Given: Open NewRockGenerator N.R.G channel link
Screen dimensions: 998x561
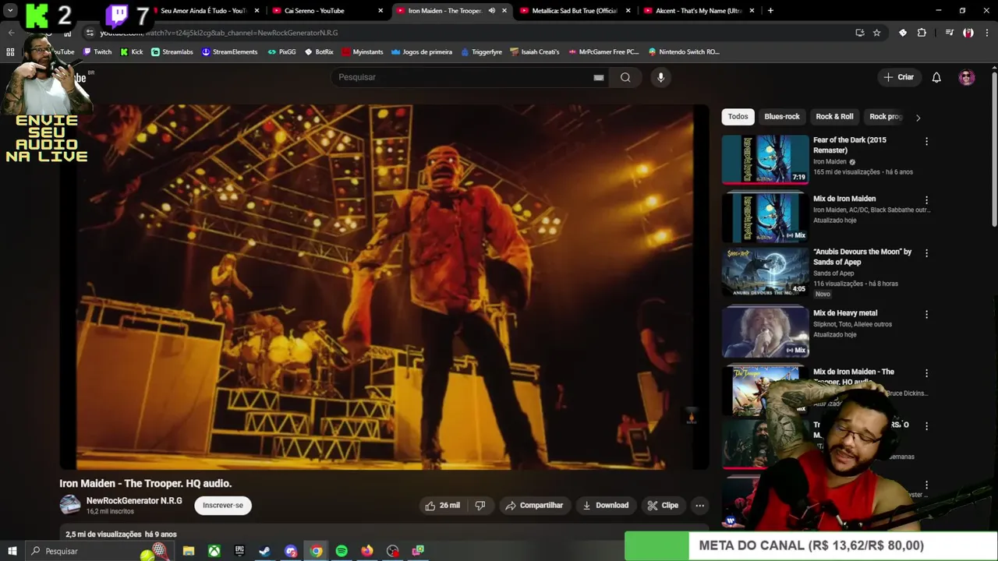Looking at the screenshot, I should (x=134, y=501).
